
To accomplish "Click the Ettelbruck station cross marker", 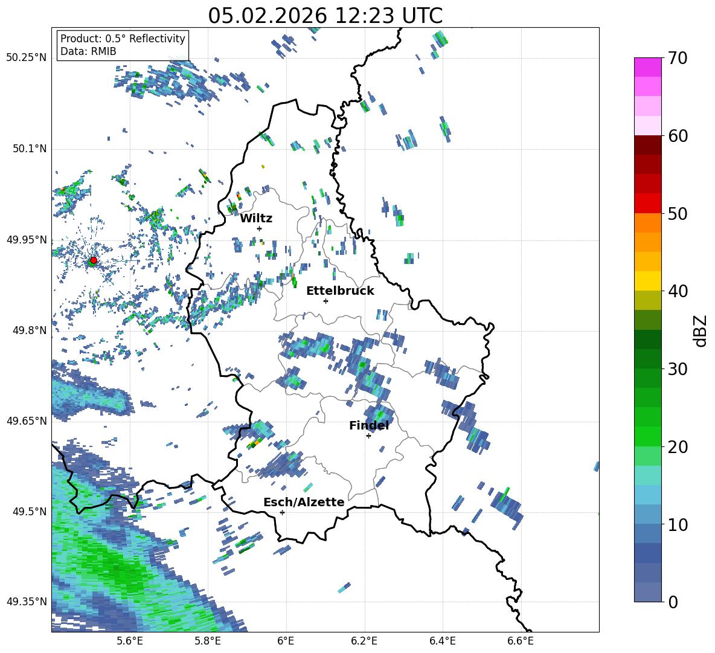I will click(325, 301).
